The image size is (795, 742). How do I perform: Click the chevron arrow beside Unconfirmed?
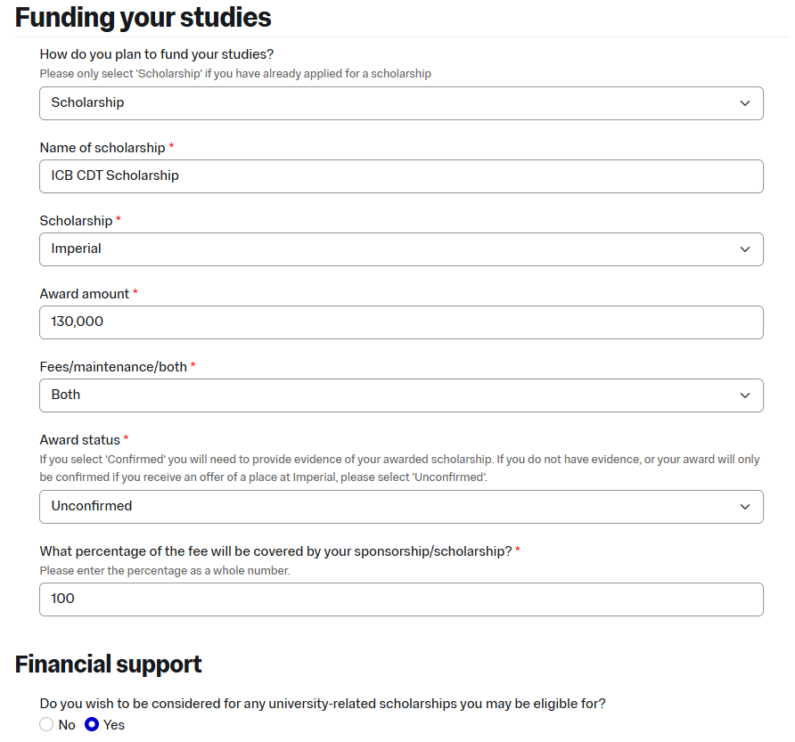tap(745, 507)
